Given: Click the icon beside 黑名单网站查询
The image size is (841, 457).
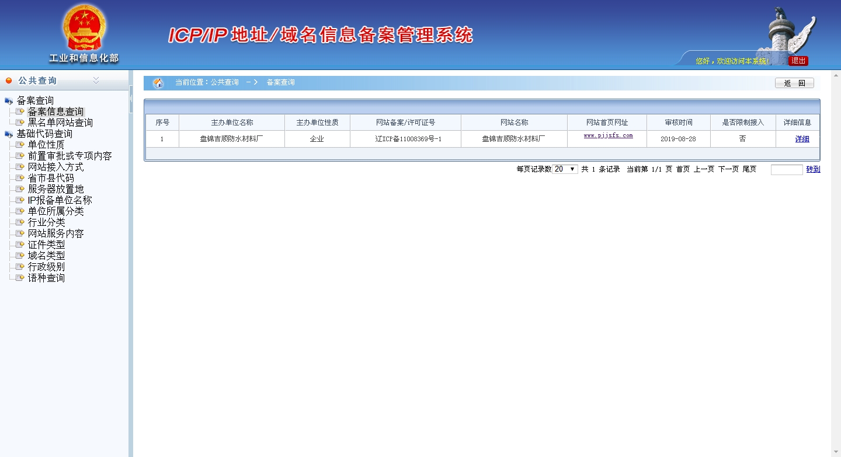Looking at the screenshot, I should [x=20, y=123].
